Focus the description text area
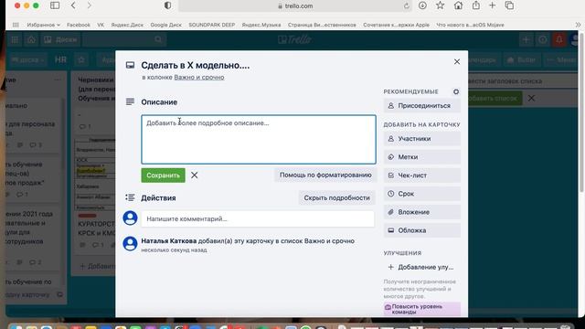This screenshot has width=585, height=329. [x=258, y=139]
